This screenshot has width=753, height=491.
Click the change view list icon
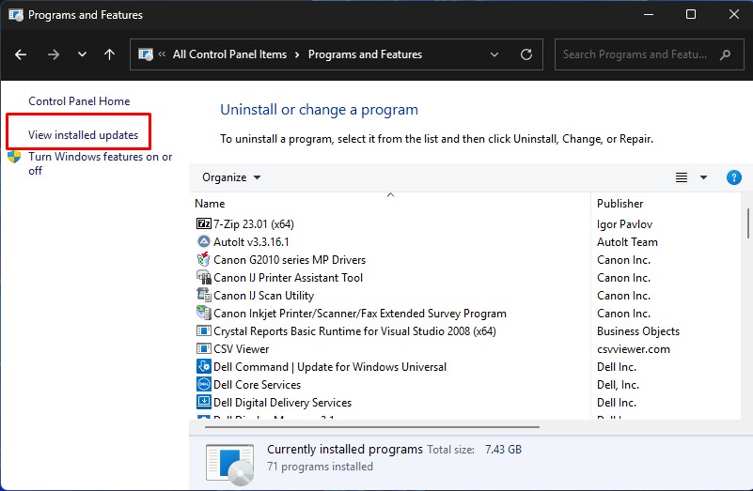click(682, 177)
